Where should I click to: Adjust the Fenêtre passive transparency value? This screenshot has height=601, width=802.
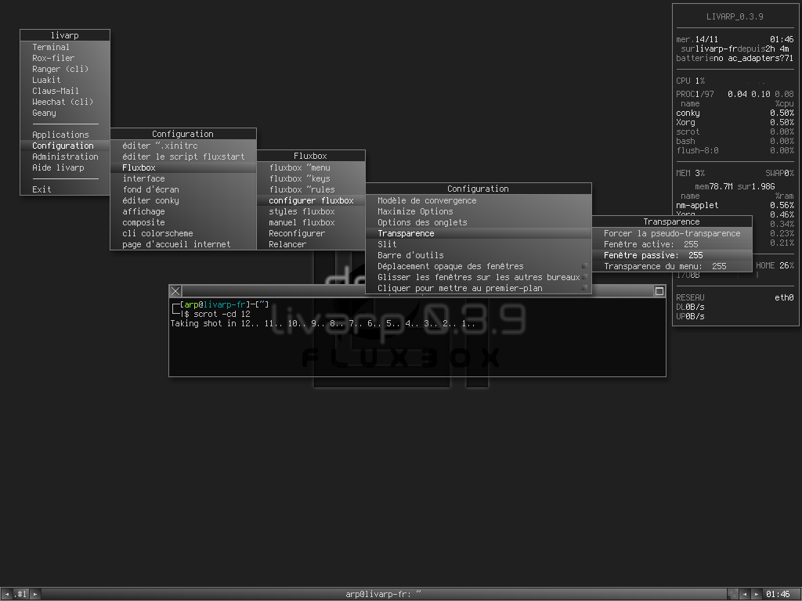point(671,255)
